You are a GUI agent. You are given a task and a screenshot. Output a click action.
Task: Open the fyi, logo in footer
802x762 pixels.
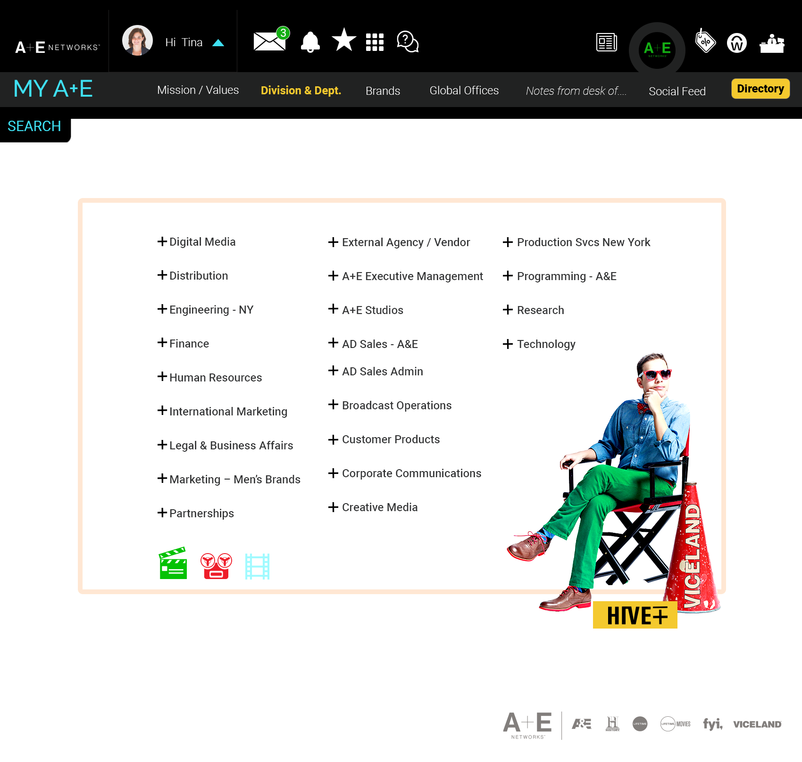[713, 724]
